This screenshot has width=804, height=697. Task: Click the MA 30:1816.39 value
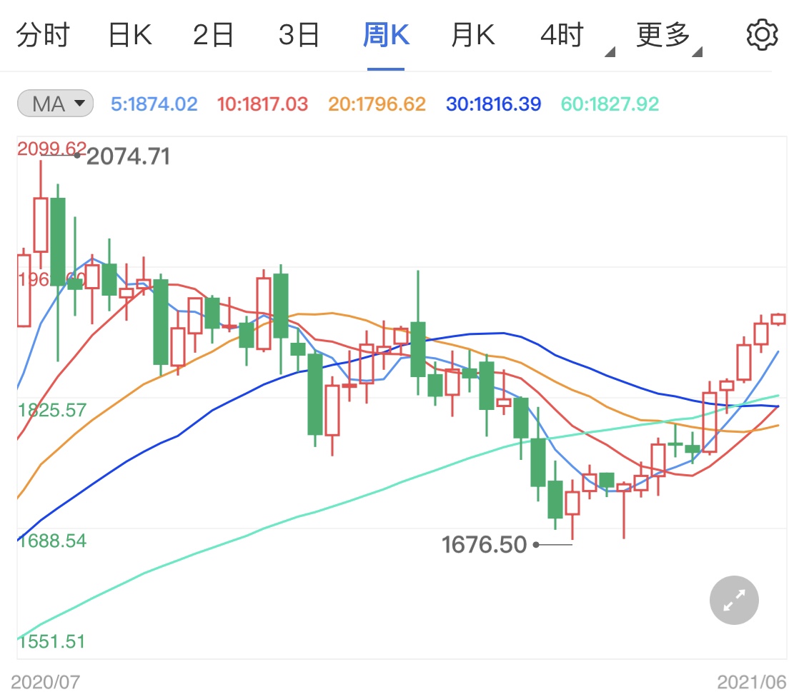[493, 104]
